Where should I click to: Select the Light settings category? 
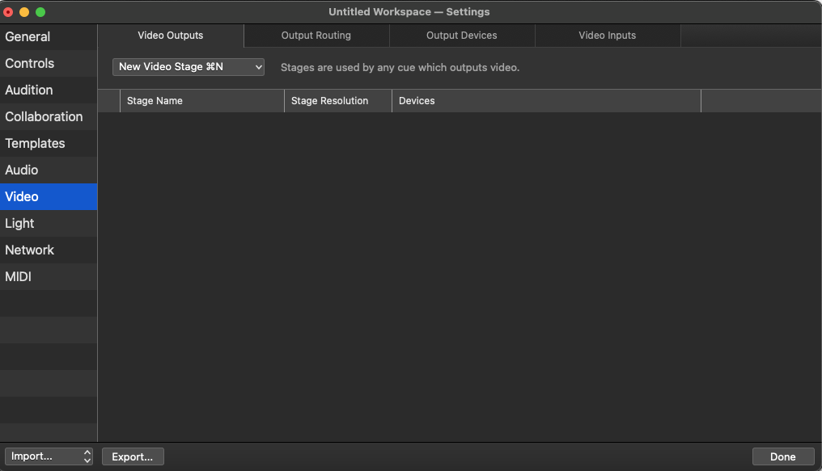[x=19, y=223]
